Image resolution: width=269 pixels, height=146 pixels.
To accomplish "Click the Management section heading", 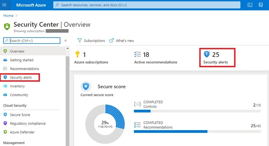I will click(x=14, y=143).
